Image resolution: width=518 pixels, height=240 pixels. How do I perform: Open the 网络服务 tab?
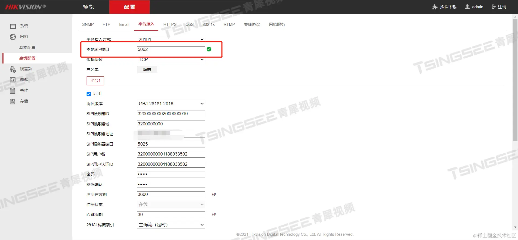277,24
